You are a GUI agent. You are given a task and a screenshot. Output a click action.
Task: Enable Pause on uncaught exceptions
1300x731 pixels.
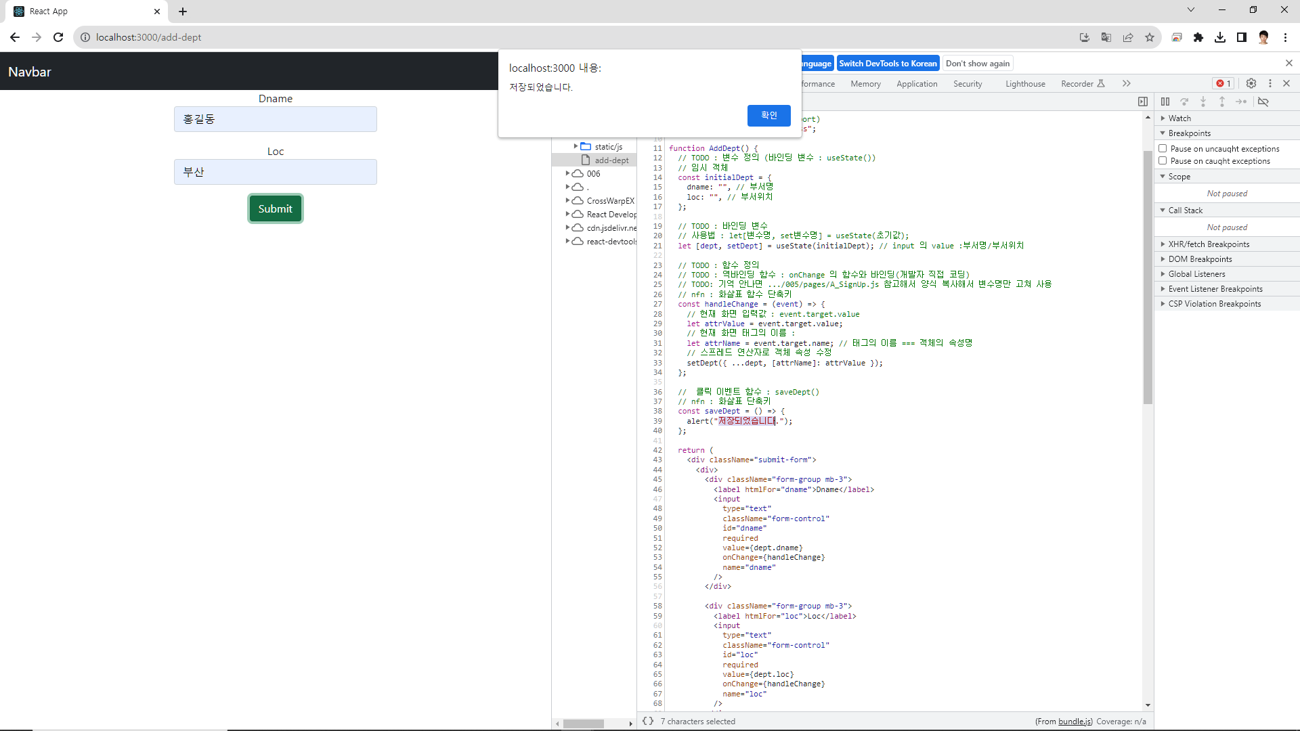(1163, 148)
